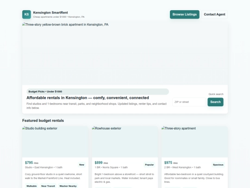Open the Browse Listings button
This screenshot has height=188, width=250.
(x=184, y=14)
